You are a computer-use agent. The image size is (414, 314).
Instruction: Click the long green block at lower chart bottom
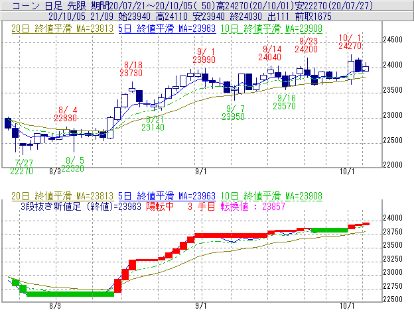[70, 294]
